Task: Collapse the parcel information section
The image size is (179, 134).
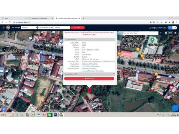Action: coord(114,39)
